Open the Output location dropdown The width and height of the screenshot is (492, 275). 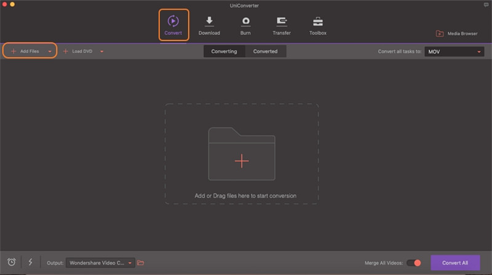(x=100, y=263)
